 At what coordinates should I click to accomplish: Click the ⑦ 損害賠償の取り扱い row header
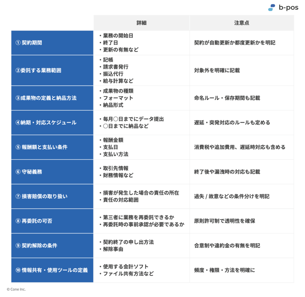pyautogui.click(x=52, y=196)
